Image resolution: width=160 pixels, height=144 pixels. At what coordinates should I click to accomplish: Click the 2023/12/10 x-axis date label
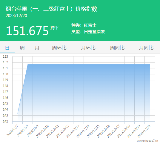click(x=42, y=131)
